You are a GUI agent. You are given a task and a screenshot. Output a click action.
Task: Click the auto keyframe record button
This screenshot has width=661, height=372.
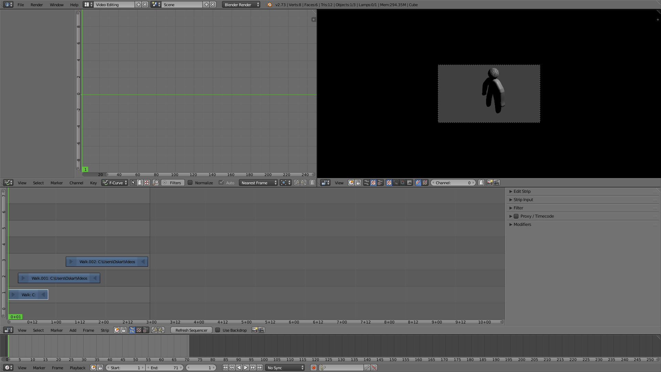tap(313, 368)
